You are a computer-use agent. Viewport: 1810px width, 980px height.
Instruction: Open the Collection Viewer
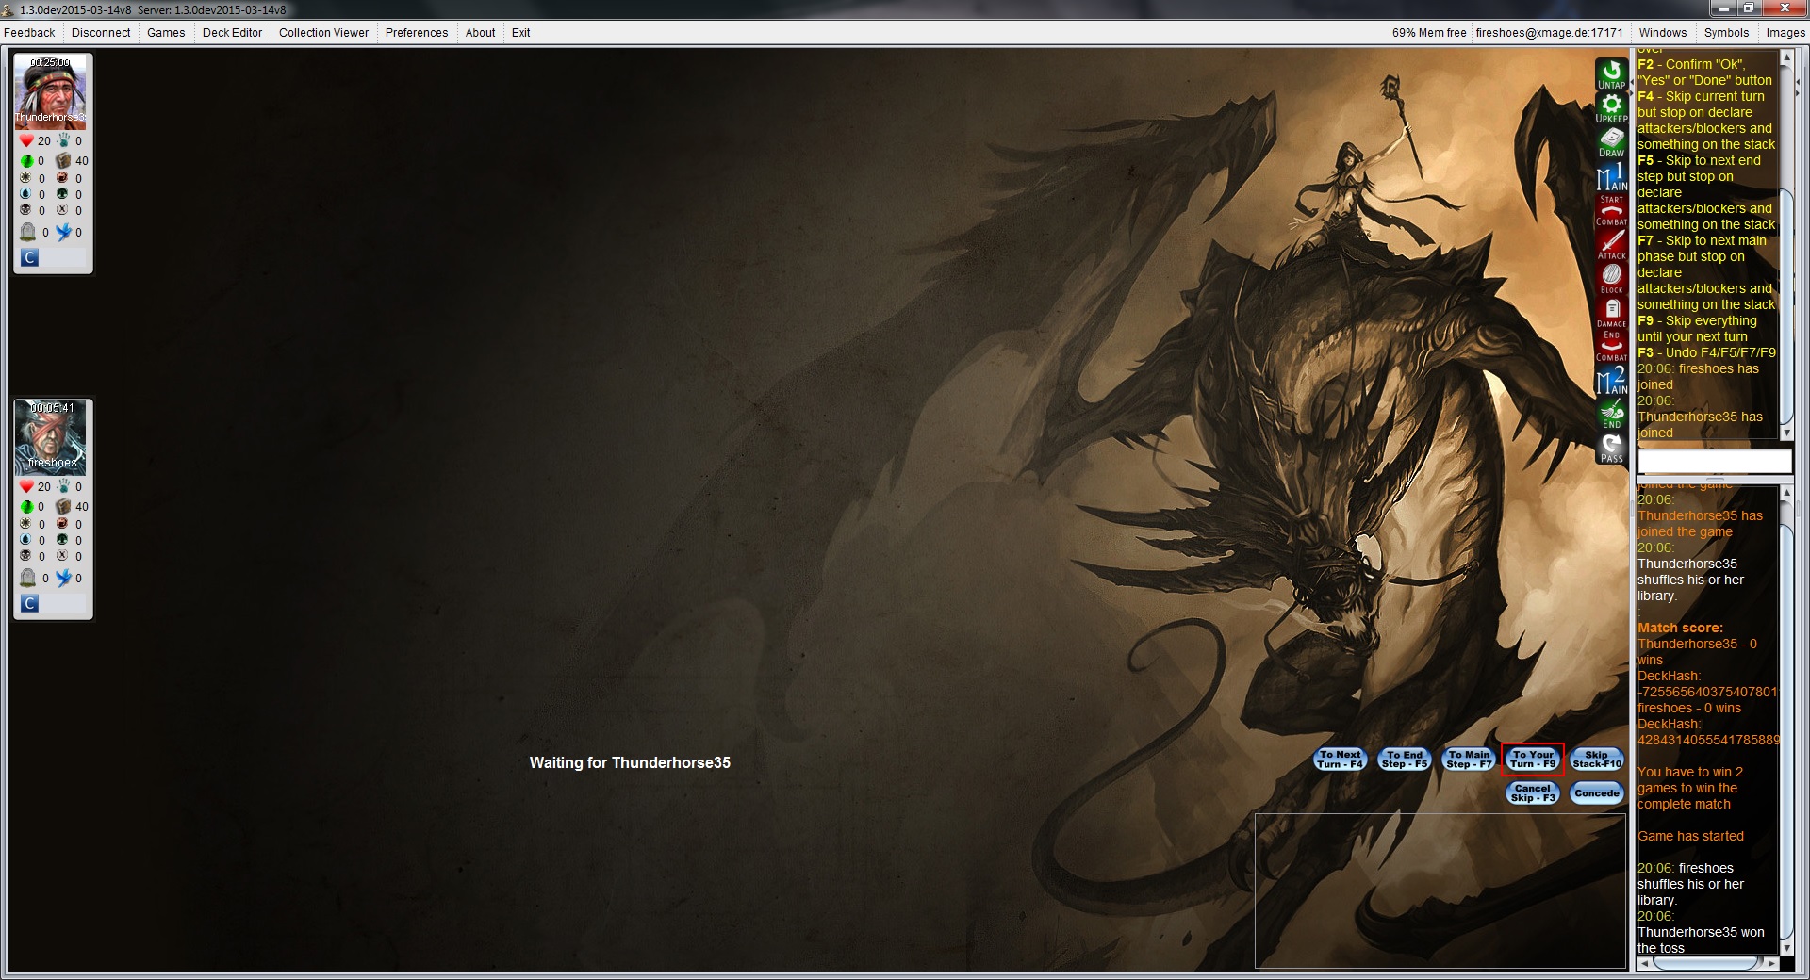coord(323,32)
